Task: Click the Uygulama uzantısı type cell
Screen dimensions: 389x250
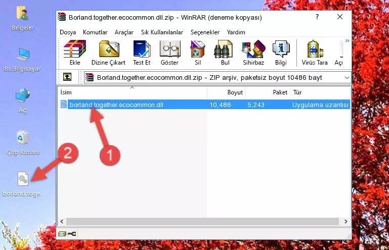Action: [320, 105]
